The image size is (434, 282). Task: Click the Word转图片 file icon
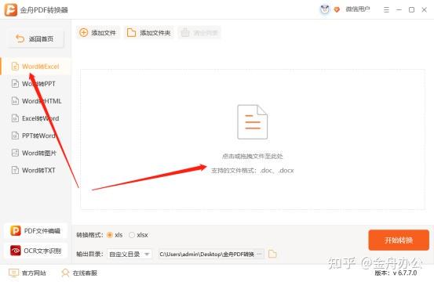[x=15, y=153]
